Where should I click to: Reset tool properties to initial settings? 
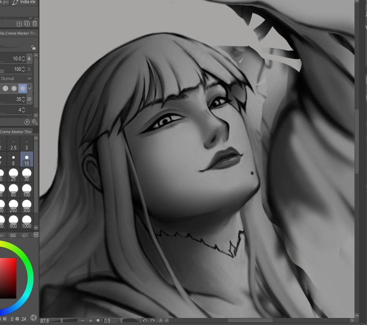click(x=27, y=122)
